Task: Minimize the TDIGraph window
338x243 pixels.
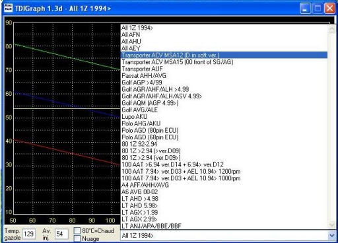Action: tap(305, 9)
